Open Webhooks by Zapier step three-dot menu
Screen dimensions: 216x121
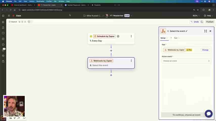[131, 61]
